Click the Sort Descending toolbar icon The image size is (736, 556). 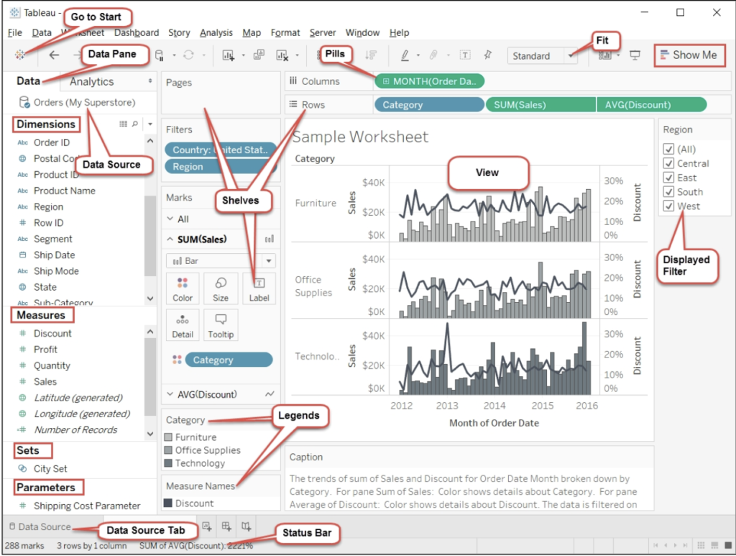coord(372,55)
